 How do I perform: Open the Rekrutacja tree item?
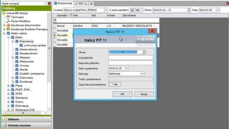tap(22, 106)
